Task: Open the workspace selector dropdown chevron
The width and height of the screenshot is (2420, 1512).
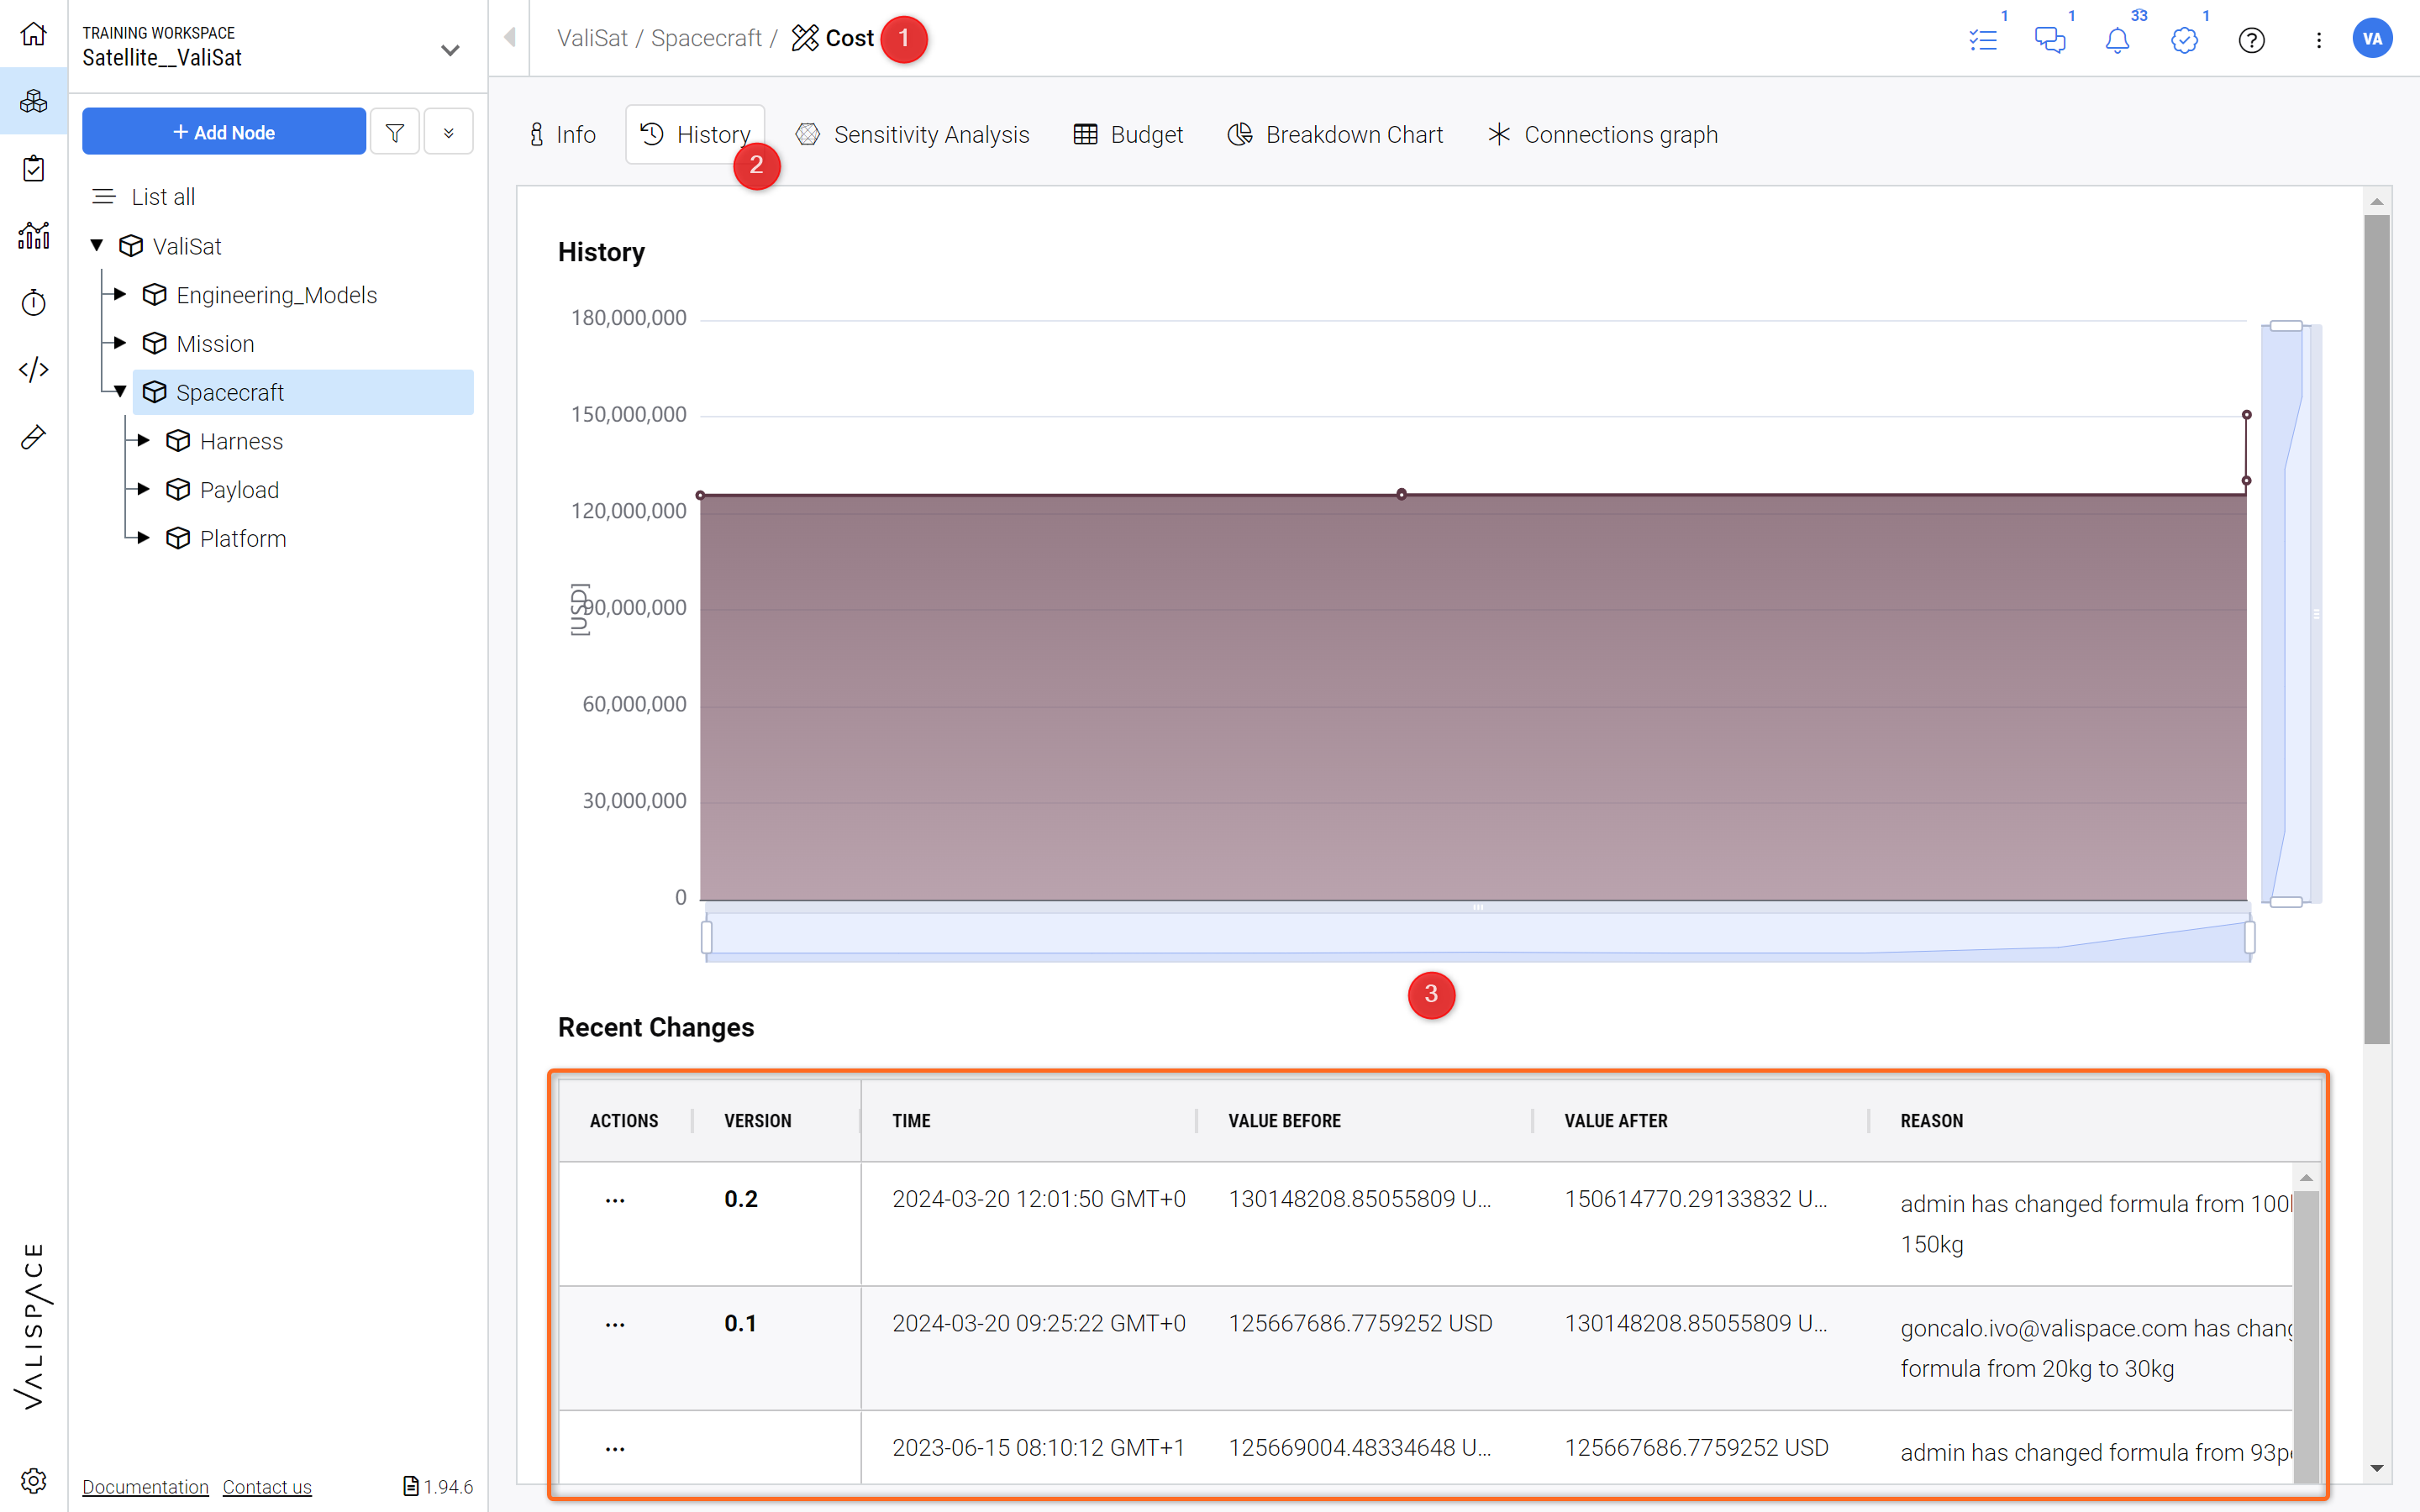Action: pos(450,49)
